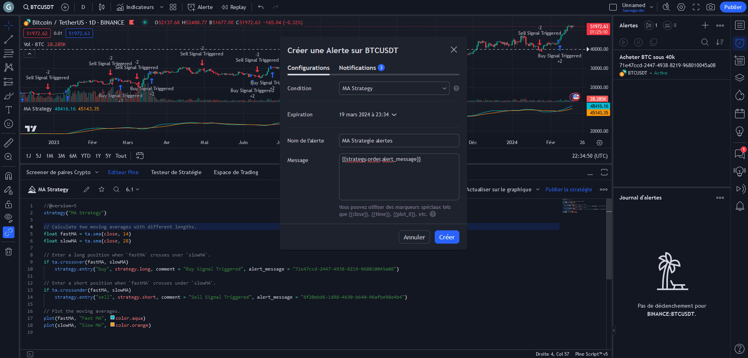The height and width of the screenshot is (358, 748).
Task: Add MA Strategy script to favorites star
Action: click(x=102, y=189)
